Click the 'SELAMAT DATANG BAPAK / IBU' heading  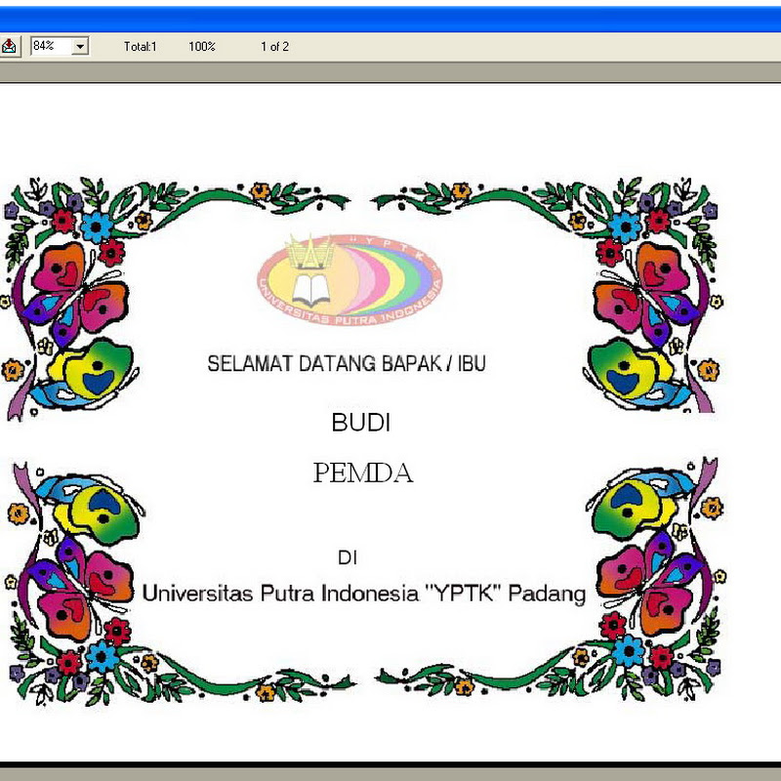(x=347, y=363)
